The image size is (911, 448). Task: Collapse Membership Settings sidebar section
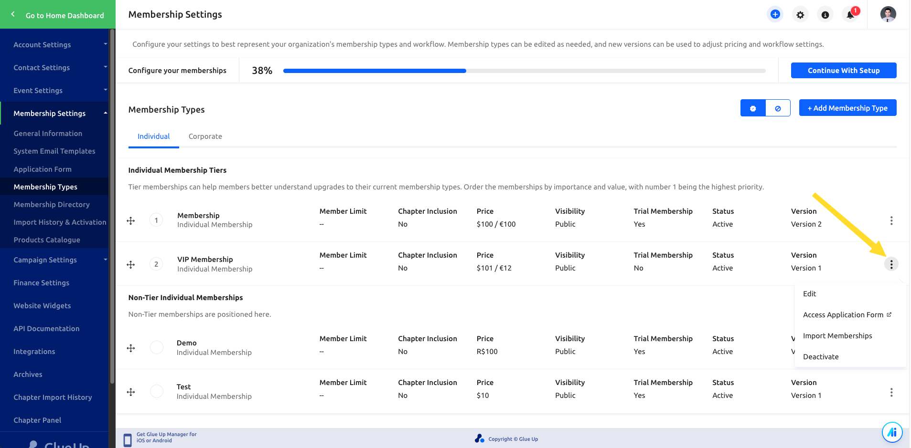(55, 113)
